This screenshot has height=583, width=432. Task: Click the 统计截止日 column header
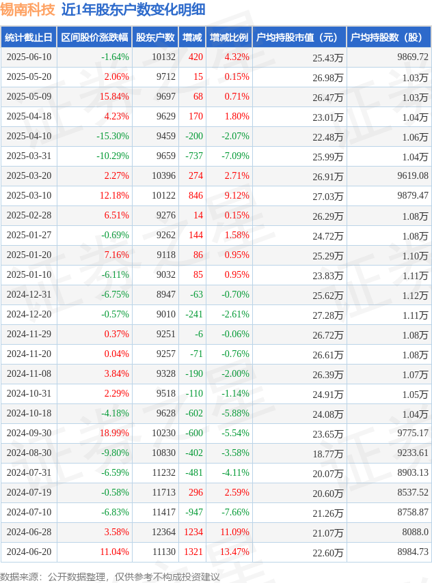(x=29, y=37)
